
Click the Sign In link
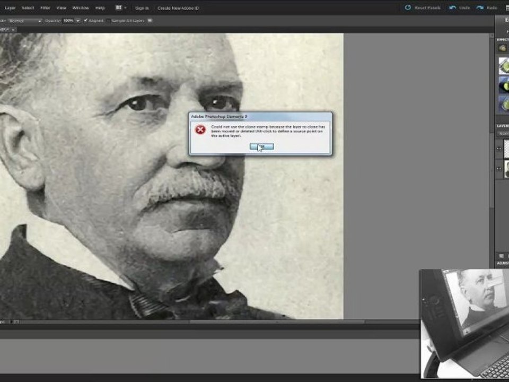pyautogui.click(x=142, y=8)
